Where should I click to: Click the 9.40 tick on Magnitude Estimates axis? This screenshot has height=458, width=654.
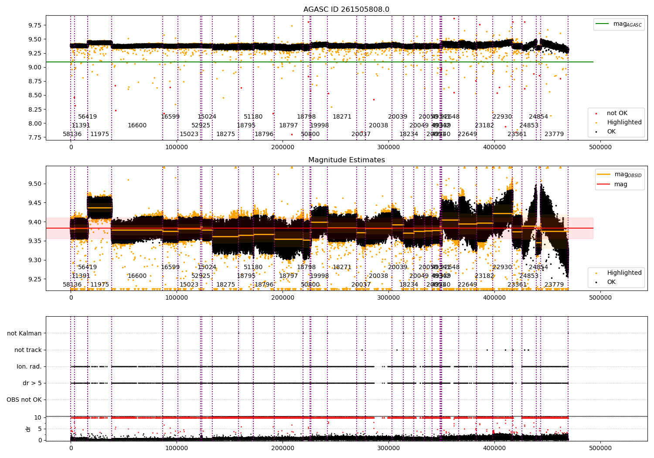pyautogui.click(x=34, y=222)
